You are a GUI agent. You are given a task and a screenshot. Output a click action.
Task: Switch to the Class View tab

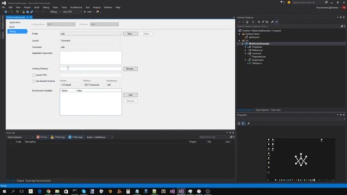point(276,110)
